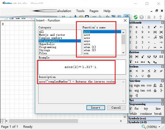Click the sin function in Functions panel
165x130 pixels.
tap(143, 85)
